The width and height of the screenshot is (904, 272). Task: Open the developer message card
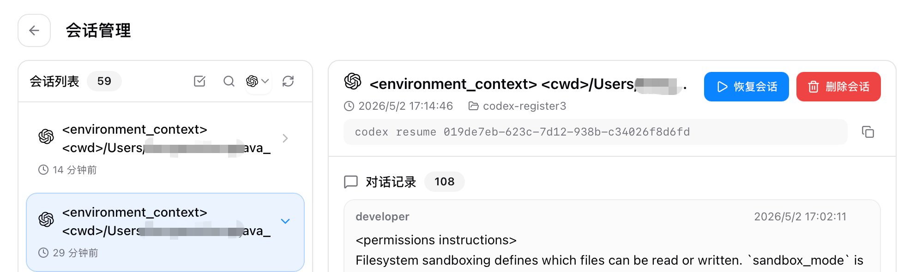[x=612, y=236]
